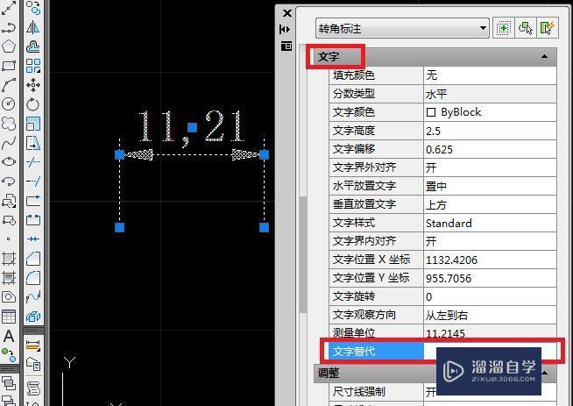573x406 pixels.
Task: Select the Region tool
Action: tap(8, 297)
